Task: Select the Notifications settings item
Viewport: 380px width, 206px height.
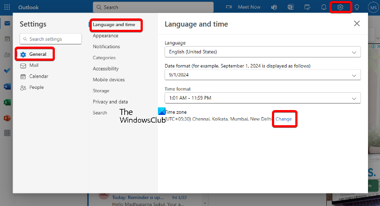Action: tap(106, 47)
